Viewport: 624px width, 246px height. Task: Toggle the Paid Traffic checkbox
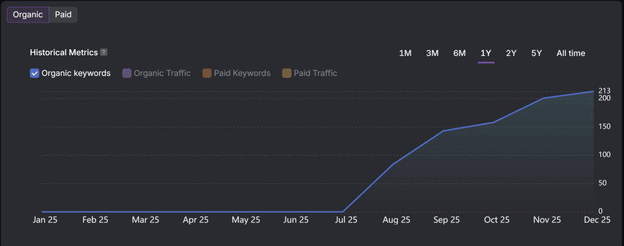click(x=287, y=73)
